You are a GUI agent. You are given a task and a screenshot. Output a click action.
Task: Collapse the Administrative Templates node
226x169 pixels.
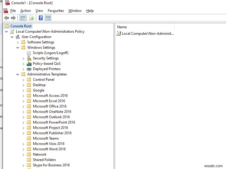[17, 75]
